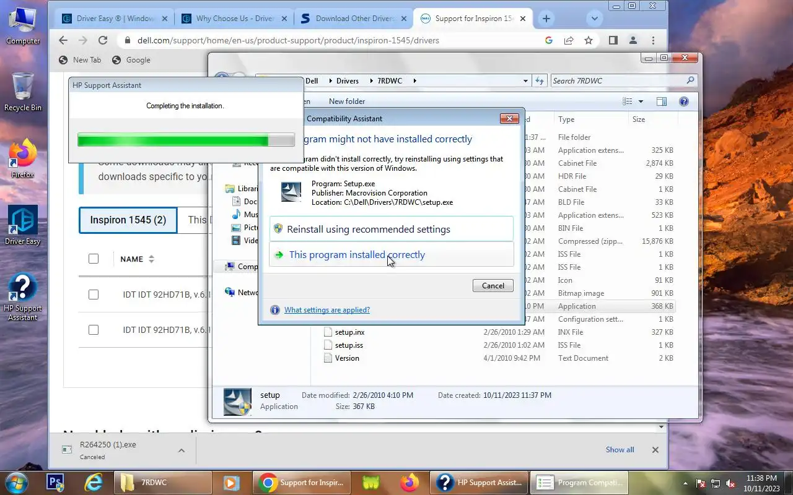The width and height of the screenshot is (793, 495).
Task: Click HP Support Assistant progress bar
Action: point(186,140)
